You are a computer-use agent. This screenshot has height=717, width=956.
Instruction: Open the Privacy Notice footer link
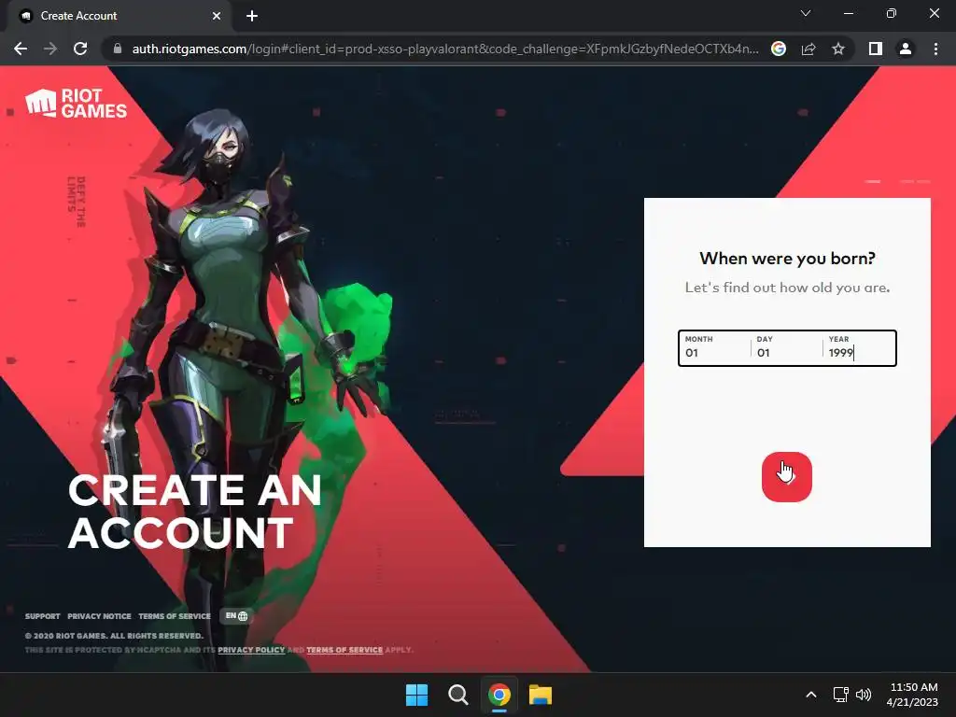click(x=99, y=616)
